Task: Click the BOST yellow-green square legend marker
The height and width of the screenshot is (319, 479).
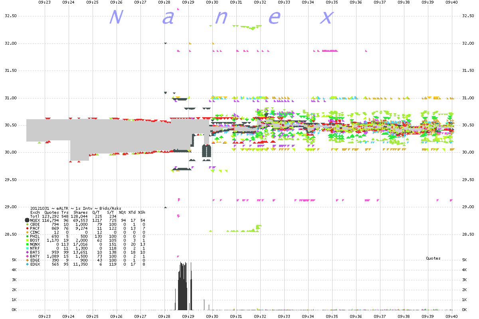Action: 27,240
